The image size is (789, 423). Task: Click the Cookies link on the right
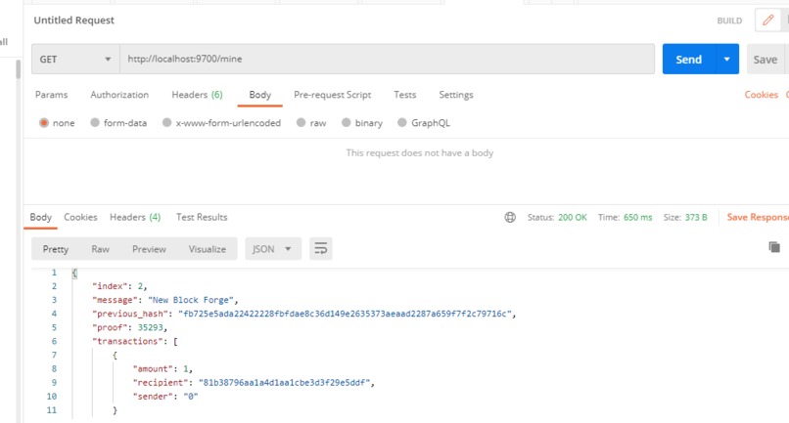(761, 95)
